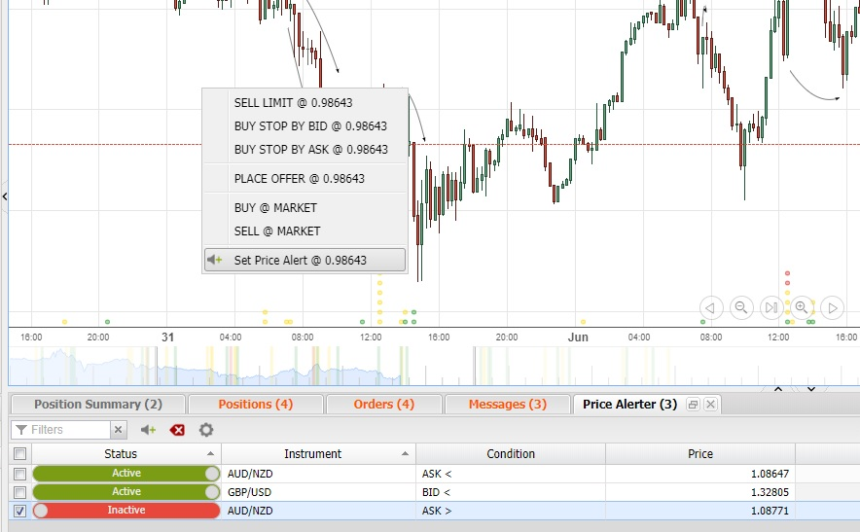Click the Price column header
This screenshot has height=532, width=860.
[x=700, y=453]
